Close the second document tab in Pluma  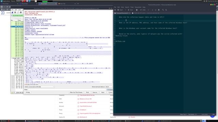pos(159,13)
